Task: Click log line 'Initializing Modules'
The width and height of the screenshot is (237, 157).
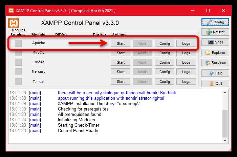Action: (76, 120)
